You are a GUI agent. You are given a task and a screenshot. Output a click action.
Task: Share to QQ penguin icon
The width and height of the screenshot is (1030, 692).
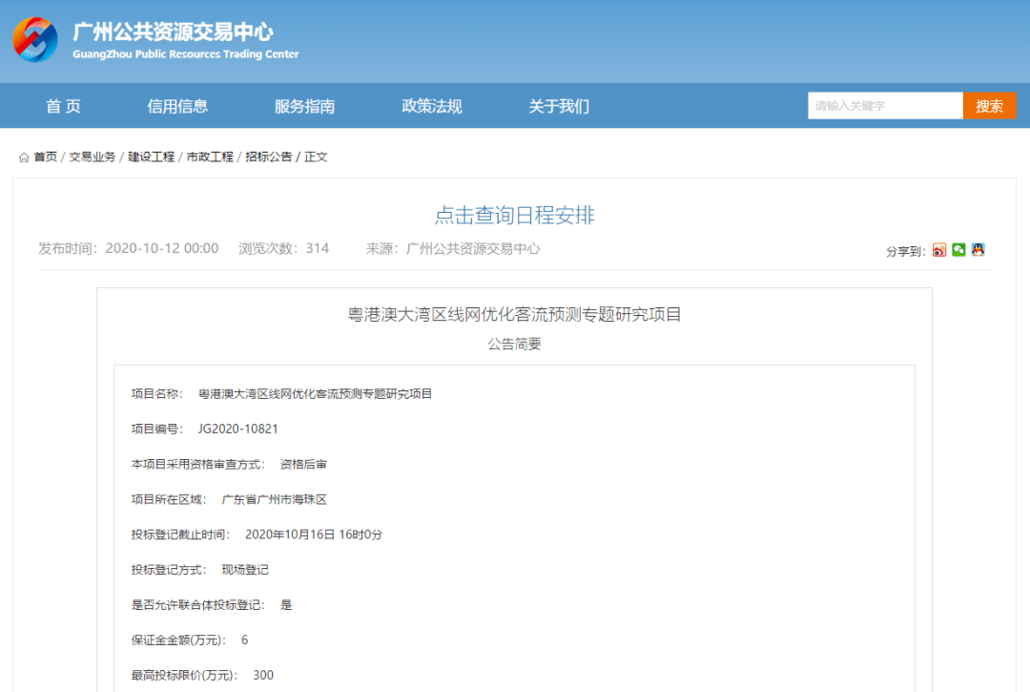point(978,250)
